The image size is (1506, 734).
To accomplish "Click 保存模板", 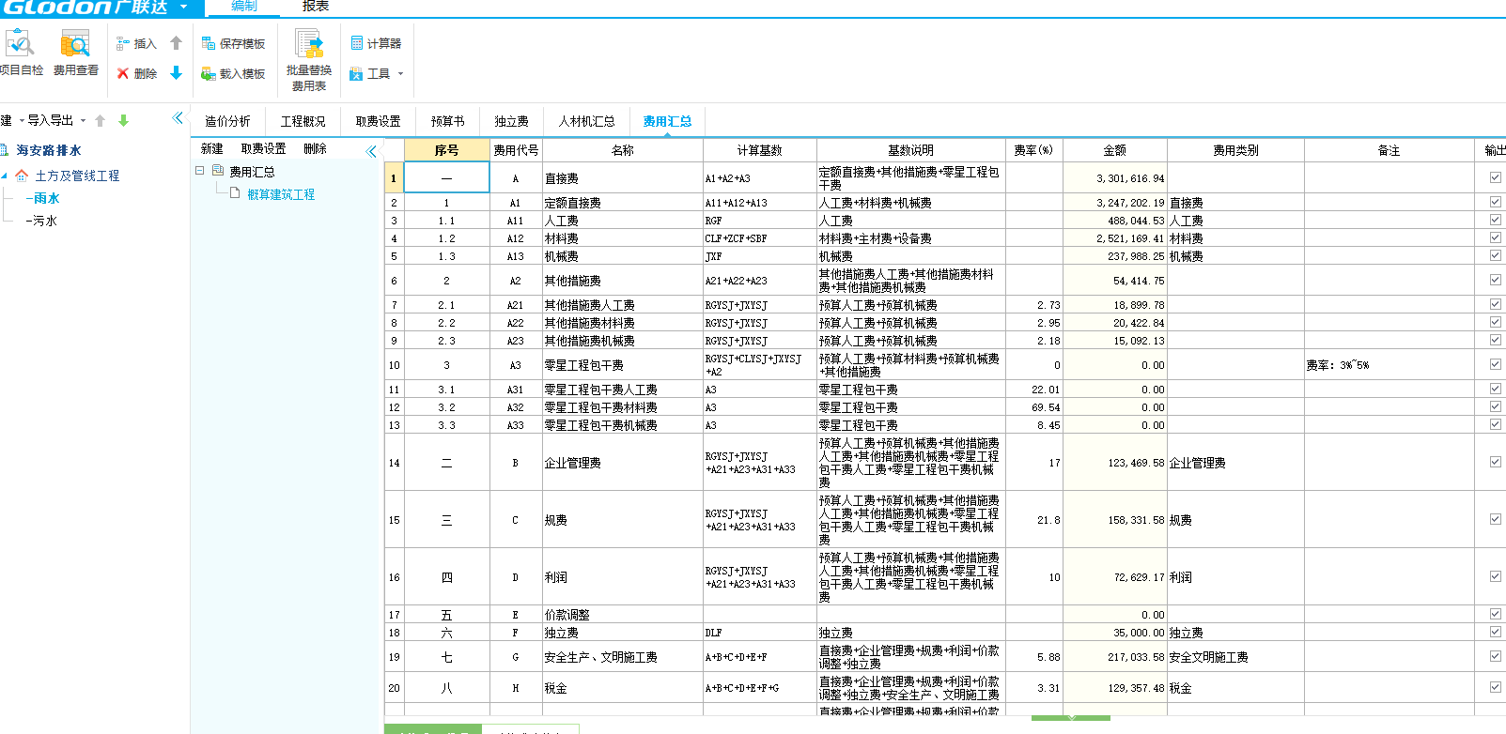I will (233, 43).
